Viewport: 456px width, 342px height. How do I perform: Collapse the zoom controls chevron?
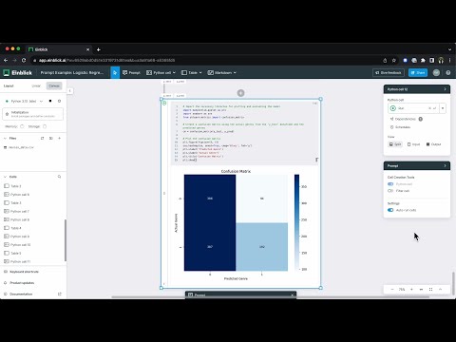click(x=441, y=290)
